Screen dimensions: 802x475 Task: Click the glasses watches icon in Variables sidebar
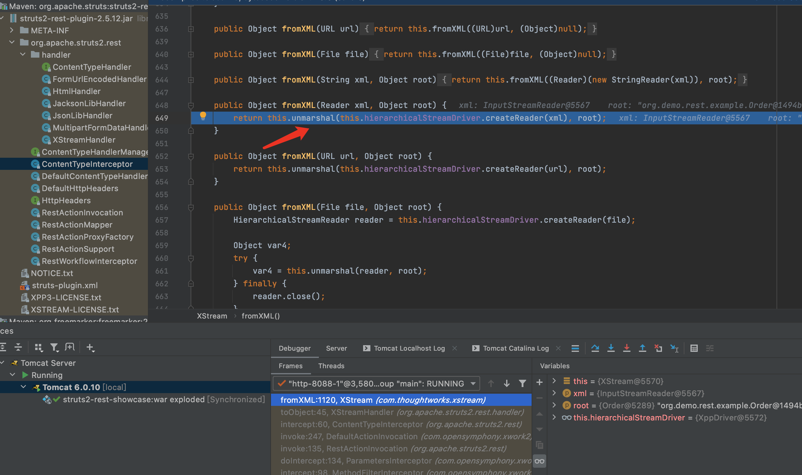[540, 461]
